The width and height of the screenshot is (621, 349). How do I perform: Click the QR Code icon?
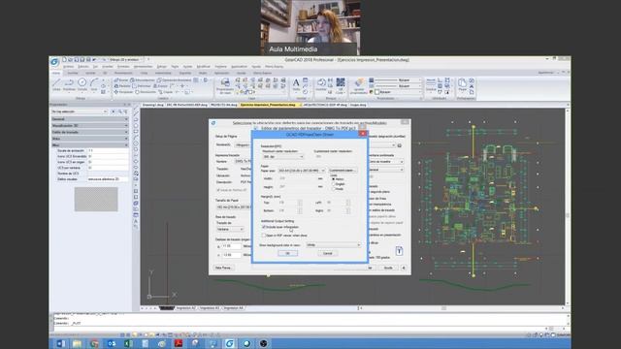coord(341,84)
